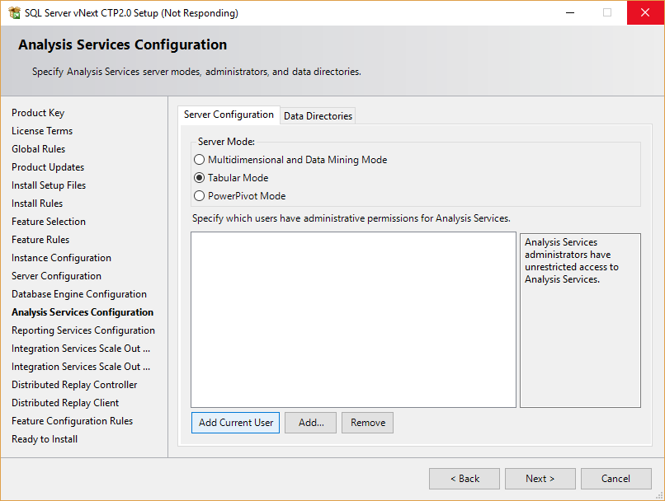Proceed with the Next > button
This screenshot has height=501, width=665.
[540, 479]
